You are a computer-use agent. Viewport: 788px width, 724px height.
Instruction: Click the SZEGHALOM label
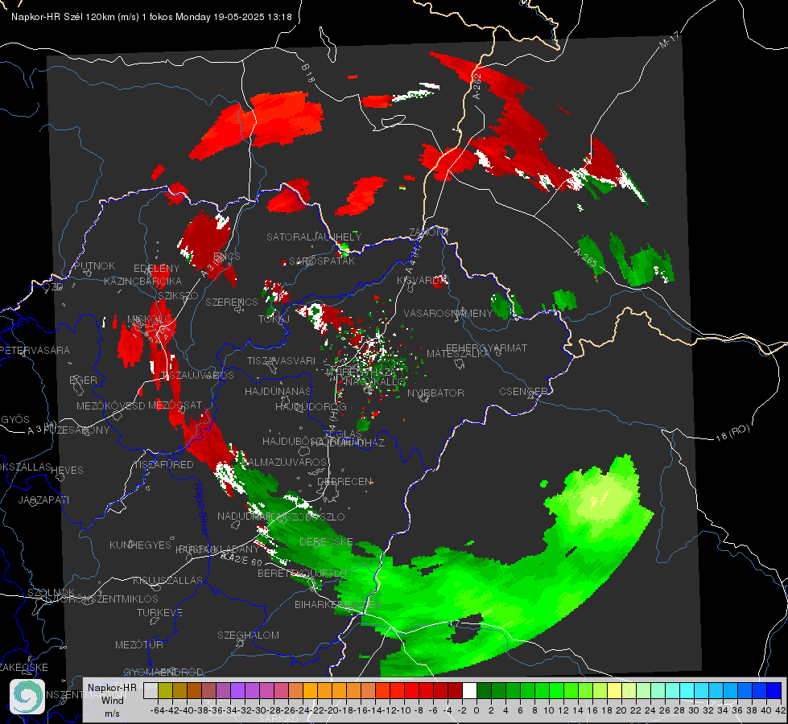point(248,635)
